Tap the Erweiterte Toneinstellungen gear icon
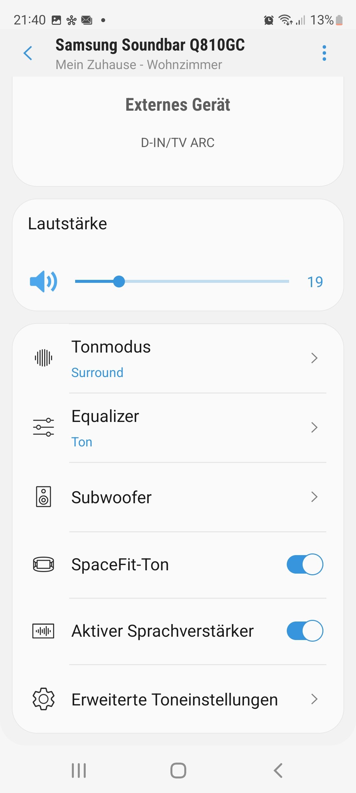Viewport: 356px width, 793px height. (x=44, y=699)
